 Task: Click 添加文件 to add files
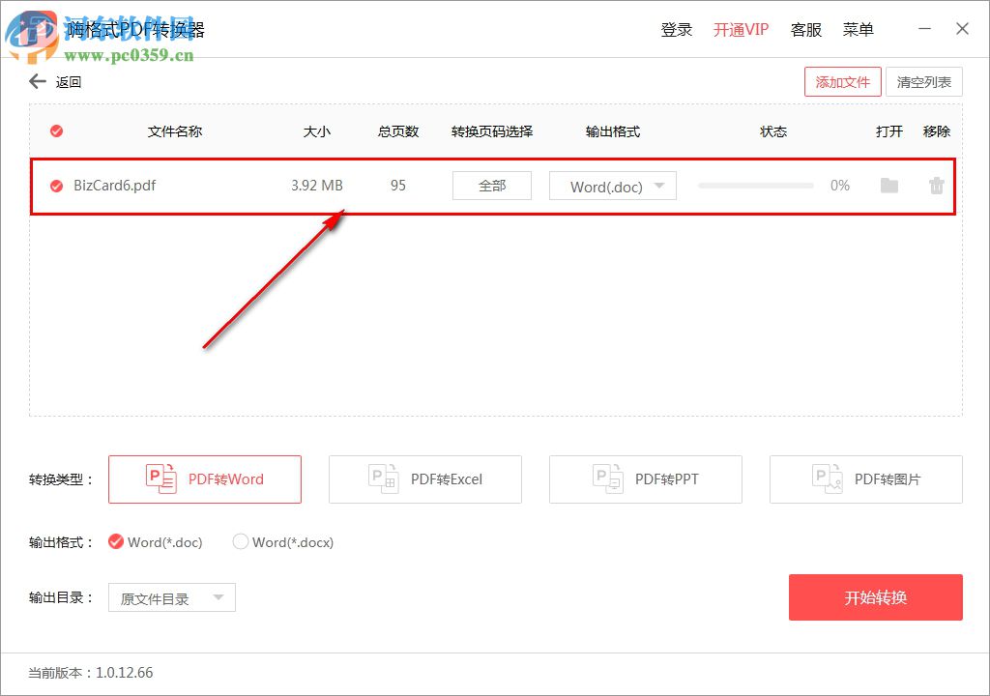(842, 81)
